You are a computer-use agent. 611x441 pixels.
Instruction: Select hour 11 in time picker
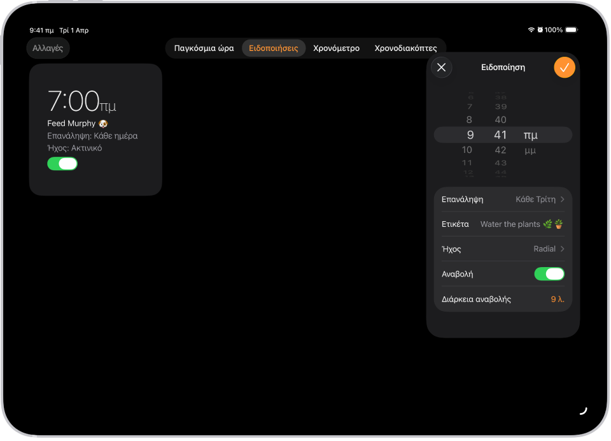tap(467, 163)
